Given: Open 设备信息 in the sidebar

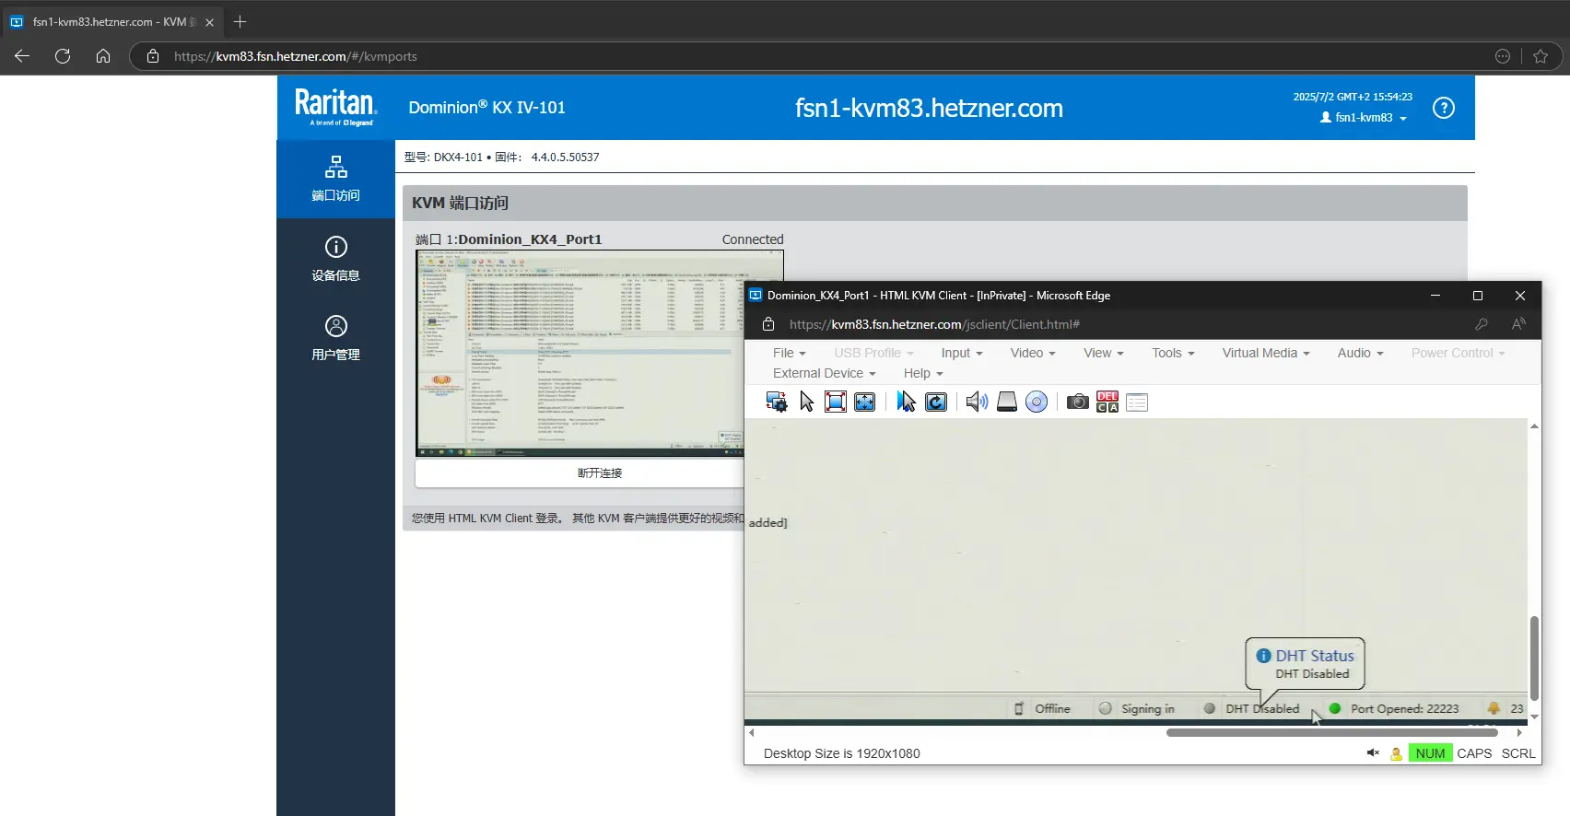Looking at the screenshot, I should (x=335, y=259).
